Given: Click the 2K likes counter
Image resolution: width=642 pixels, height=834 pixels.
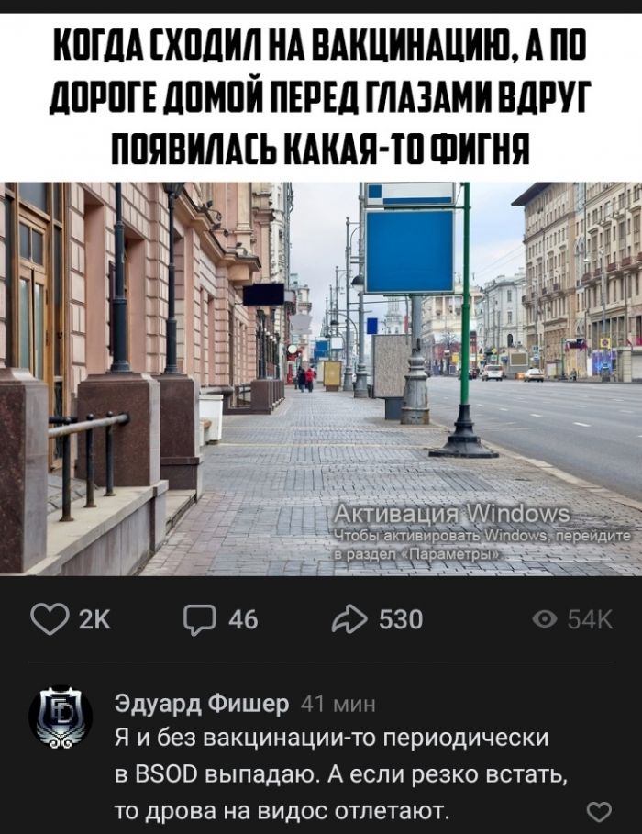Looking at the screenshot, I should click(94, 619).
